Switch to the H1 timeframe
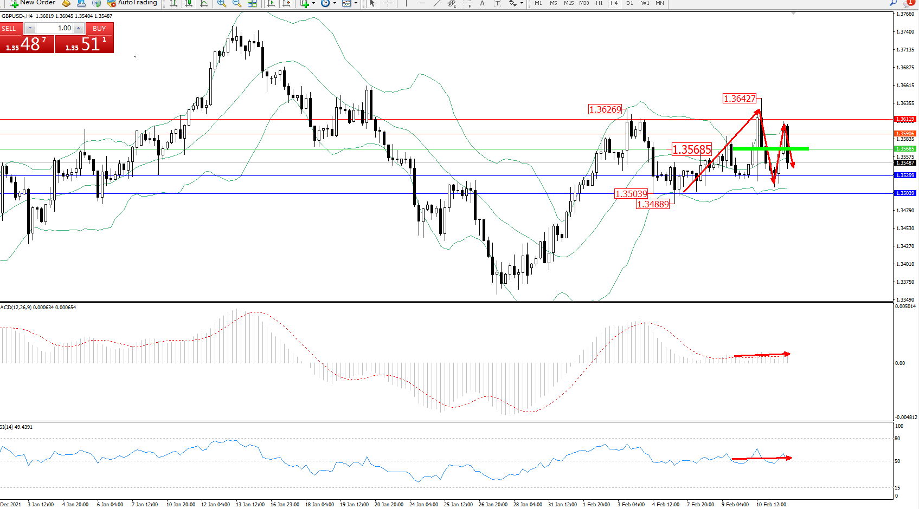Screen dimensions: 919x509 (x=599, y=3)
